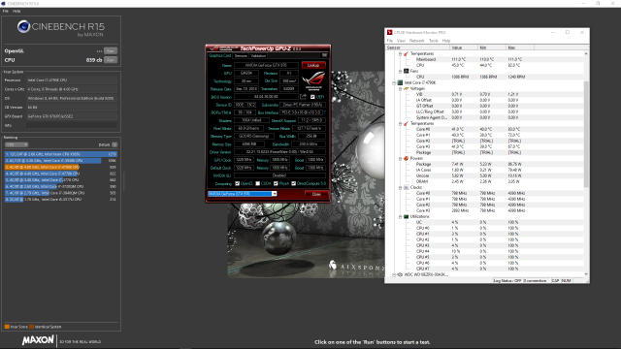Open the HWMonitor View menu
The height and width of the screenshot is (349, 621).
(x=401, y=41)
